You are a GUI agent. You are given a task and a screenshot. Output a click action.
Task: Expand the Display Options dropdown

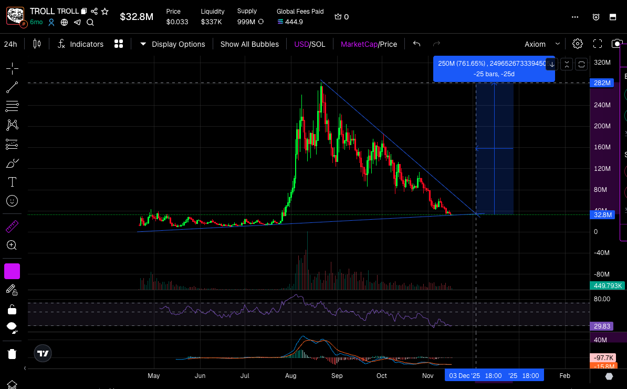(x=172, y=44)
